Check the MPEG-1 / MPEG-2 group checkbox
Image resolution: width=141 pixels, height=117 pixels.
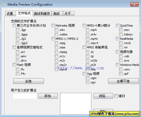pos(53,39)
